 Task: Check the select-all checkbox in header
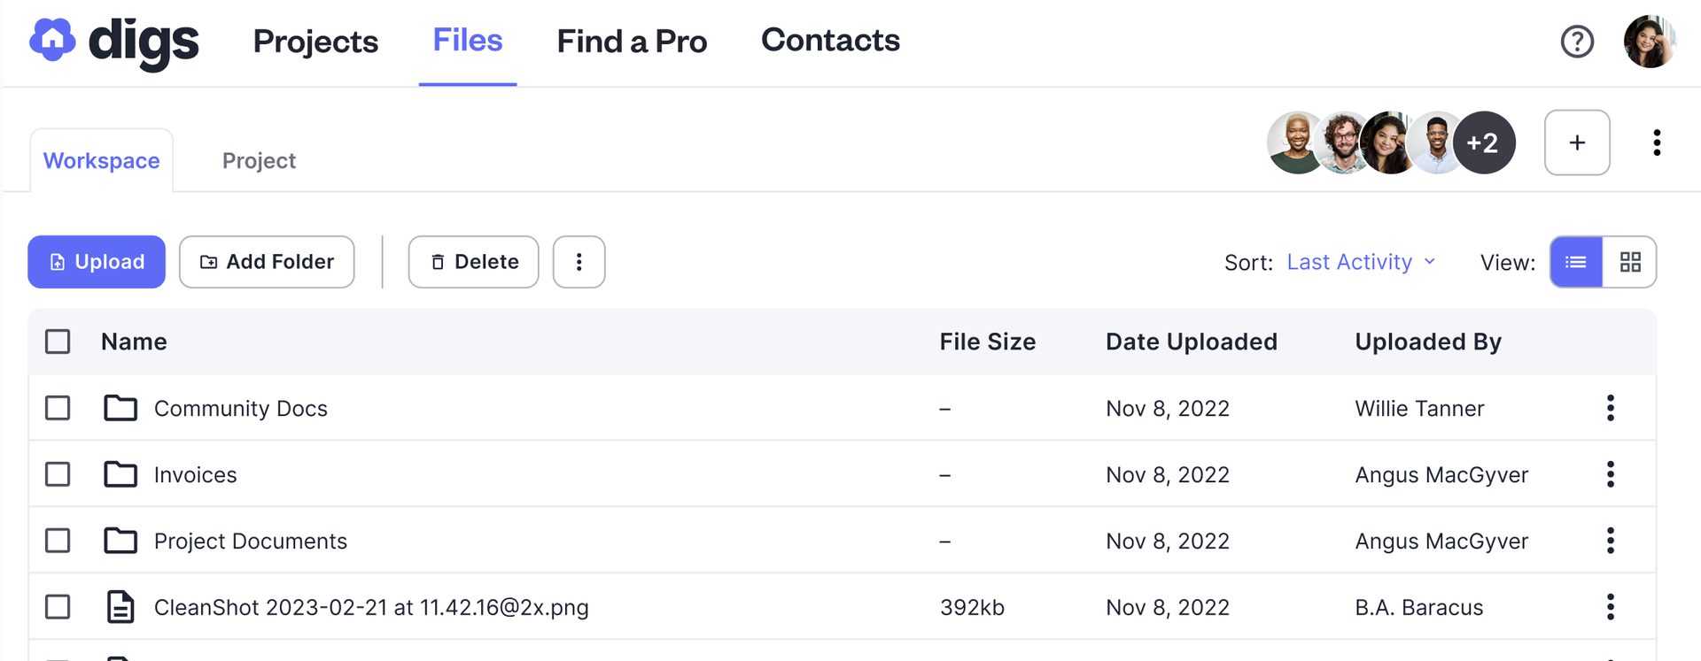[x=58, y=342]
